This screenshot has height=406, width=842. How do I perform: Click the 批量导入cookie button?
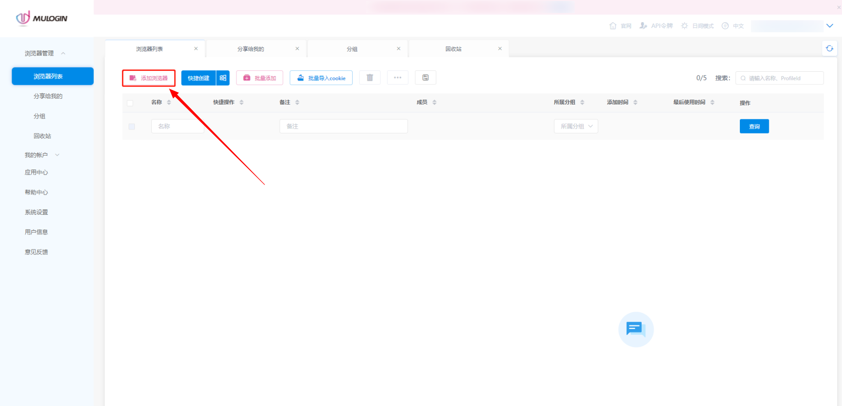[x=321, y=78]
